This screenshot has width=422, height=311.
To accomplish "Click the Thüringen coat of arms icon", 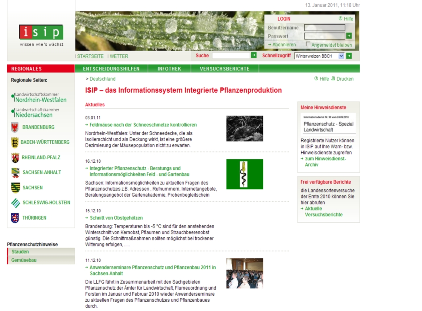I will pyautogui.click(x=15, y=218).
